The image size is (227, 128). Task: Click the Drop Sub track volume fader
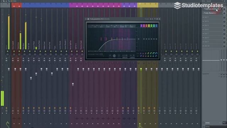(31, 78)
